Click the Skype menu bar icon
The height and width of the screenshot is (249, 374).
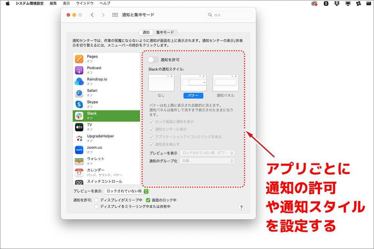(326, 3)
